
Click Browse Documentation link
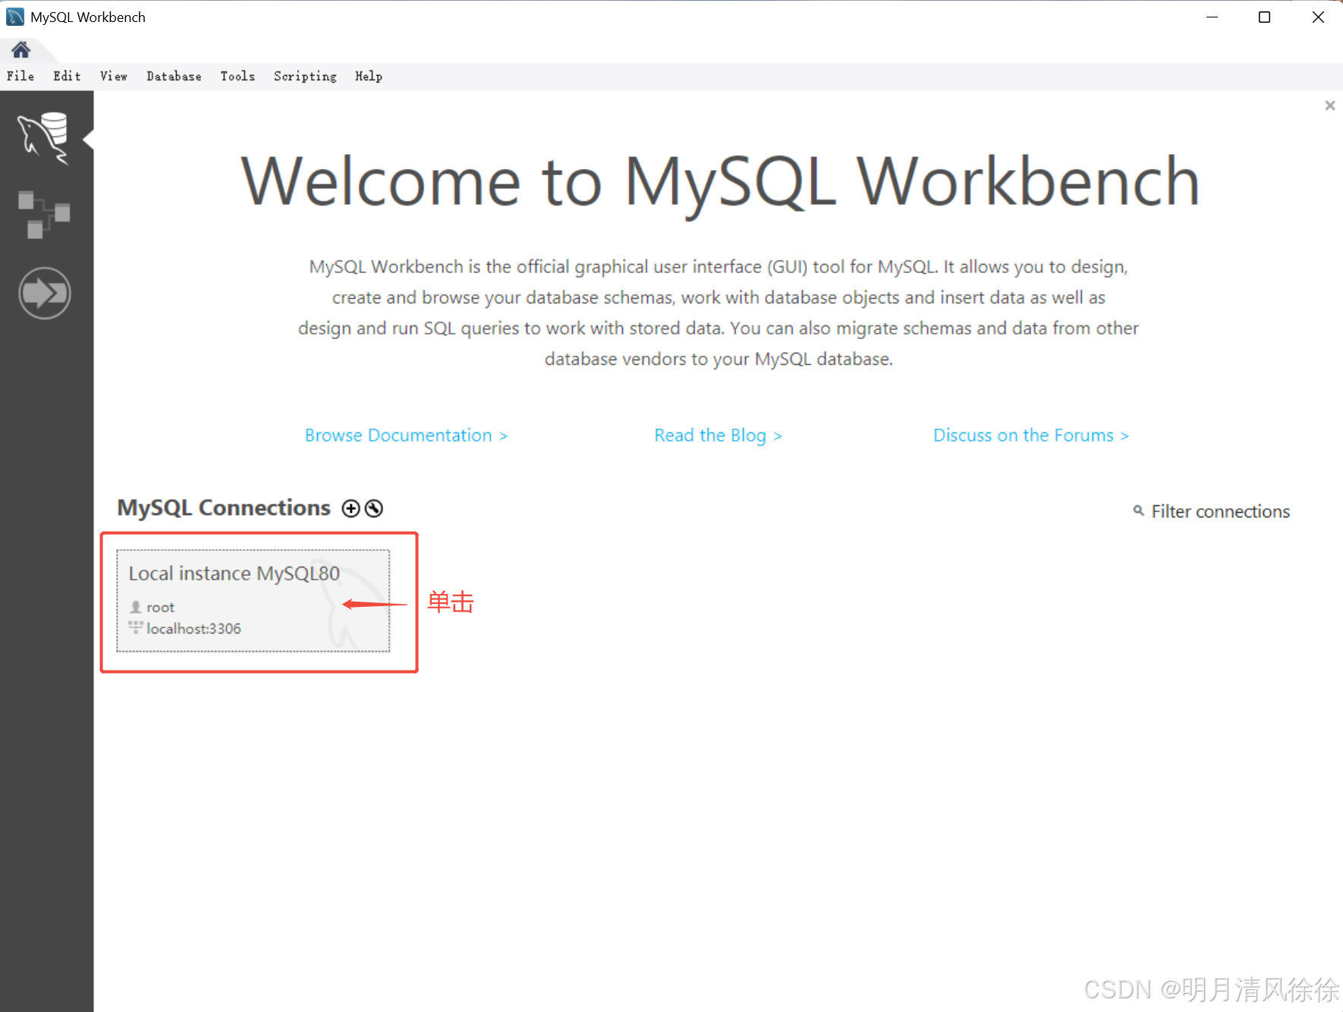point(406,435)
